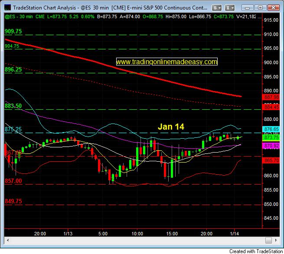Viewport: 284px width, 254px height.
Task: Select the 909.75 resistance level label
Action: pos(13,31)
